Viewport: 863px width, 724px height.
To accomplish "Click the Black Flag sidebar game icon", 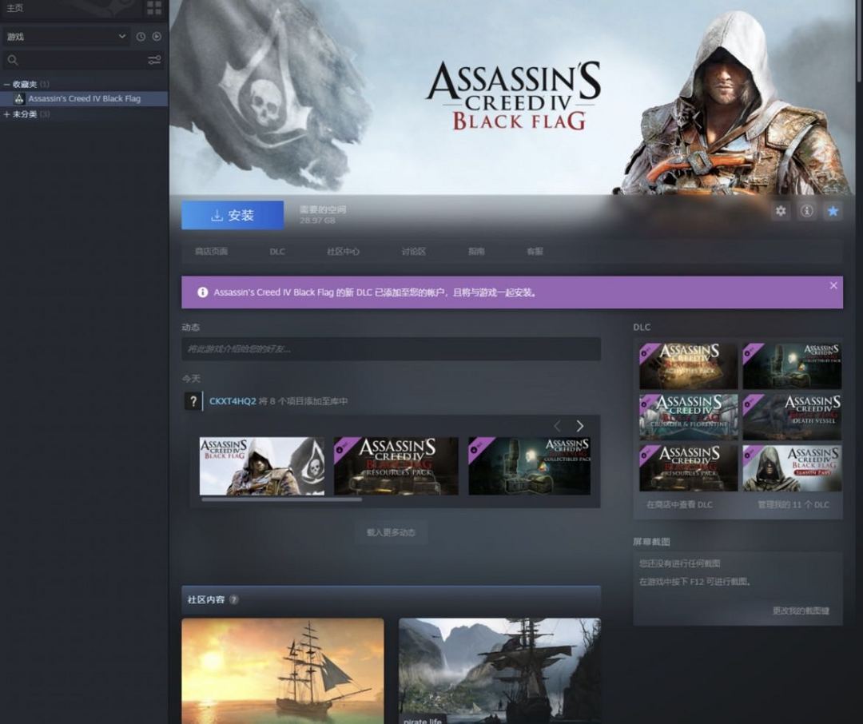I will click(19, 99).
